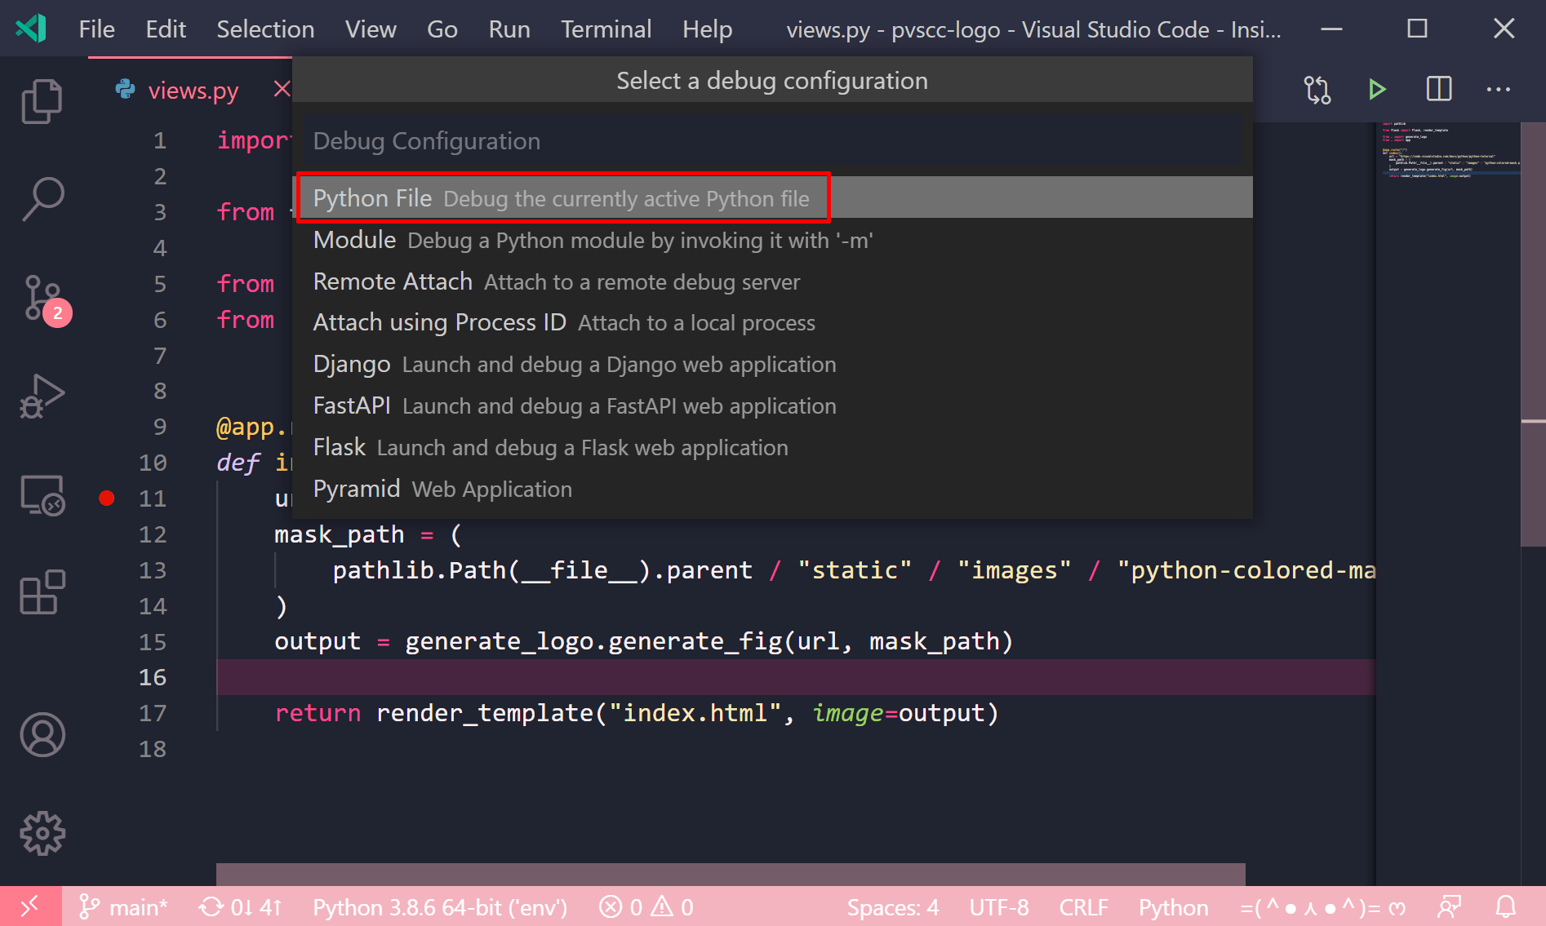Run the Python file with the play button
The image size is (1546, 926).
(1377, 90)
